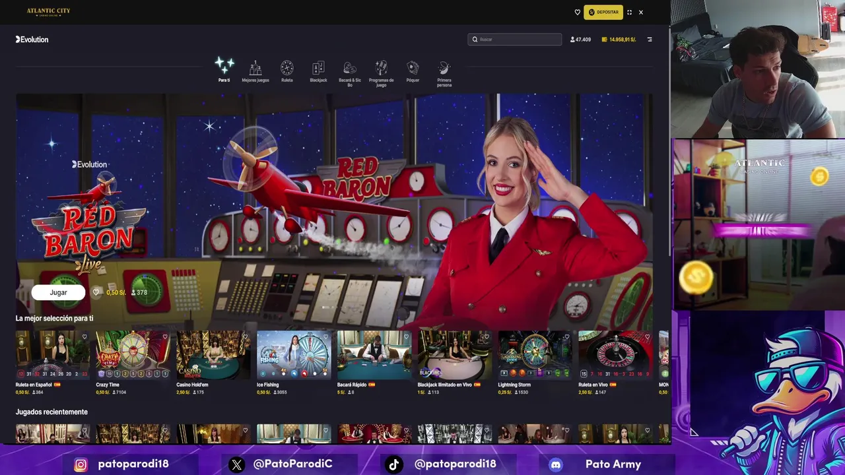Image resolution: width=845 pixels, height=475 pixels.
Task: Open the Programas de juego category
Action: coord(382,74)
